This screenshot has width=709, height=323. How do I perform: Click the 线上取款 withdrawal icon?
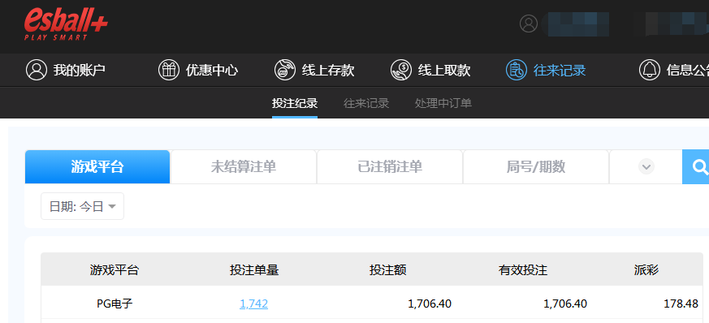tap(401, 70)
